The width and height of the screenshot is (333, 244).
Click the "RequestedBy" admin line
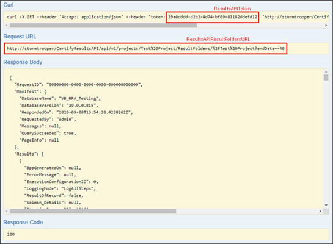pos(48,120)
